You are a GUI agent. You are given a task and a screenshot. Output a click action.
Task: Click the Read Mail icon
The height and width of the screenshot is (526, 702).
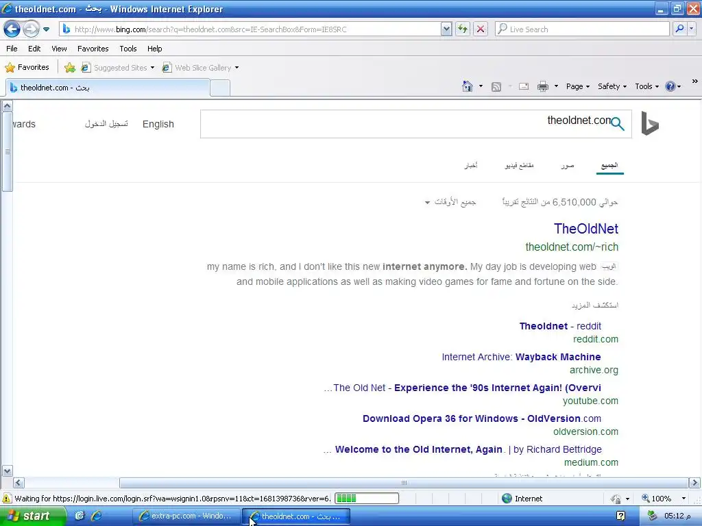click(524, 86)
